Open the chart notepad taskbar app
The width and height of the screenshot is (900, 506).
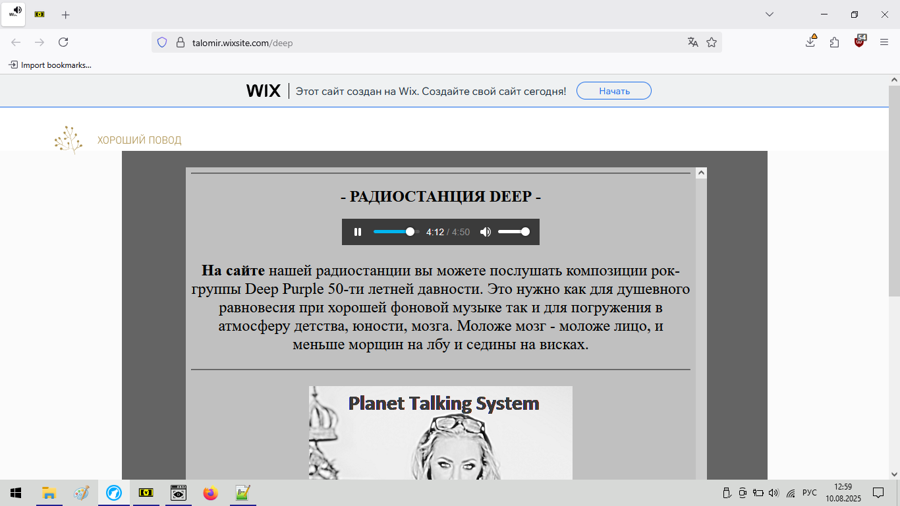click(242, 493)
